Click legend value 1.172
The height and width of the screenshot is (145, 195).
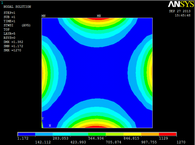(x=23, y=138)
